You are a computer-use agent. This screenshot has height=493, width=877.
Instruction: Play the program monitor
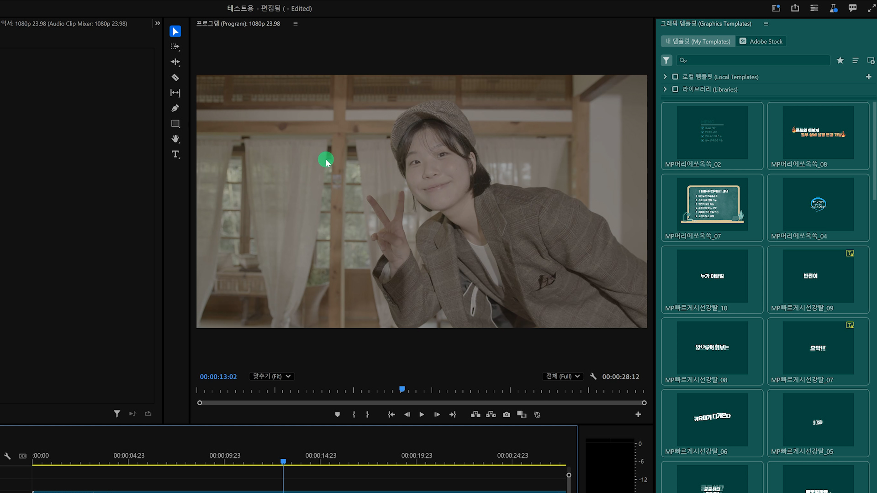422,414
